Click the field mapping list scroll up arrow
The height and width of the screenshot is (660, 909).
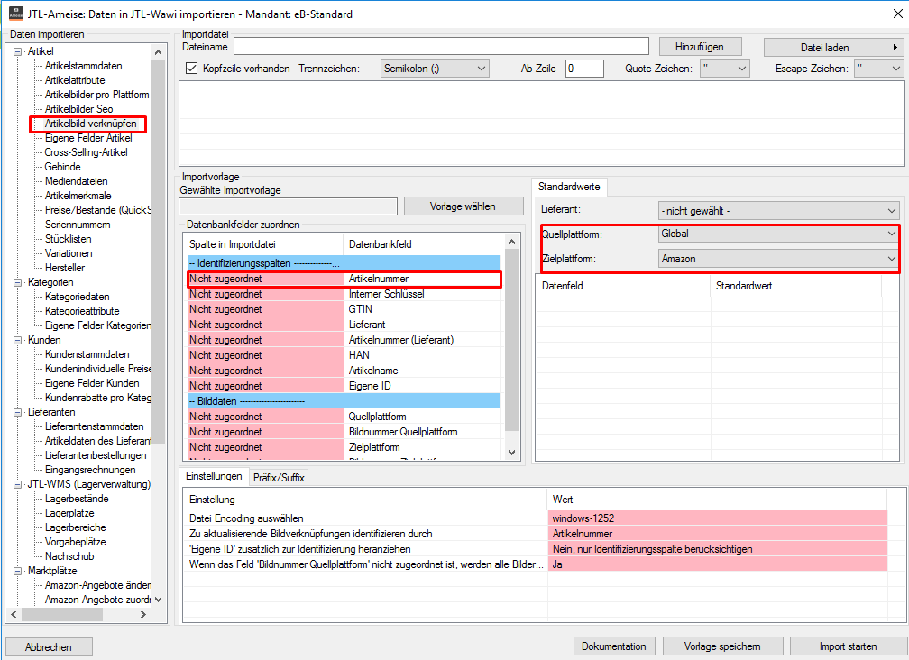pos(511,242)
